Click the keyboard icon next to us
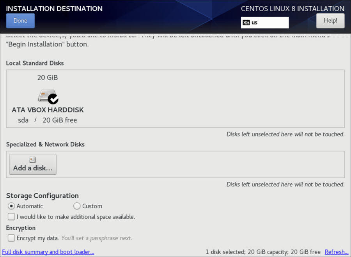Viewport: 351px width, 257px height. (x=246, y=22)
